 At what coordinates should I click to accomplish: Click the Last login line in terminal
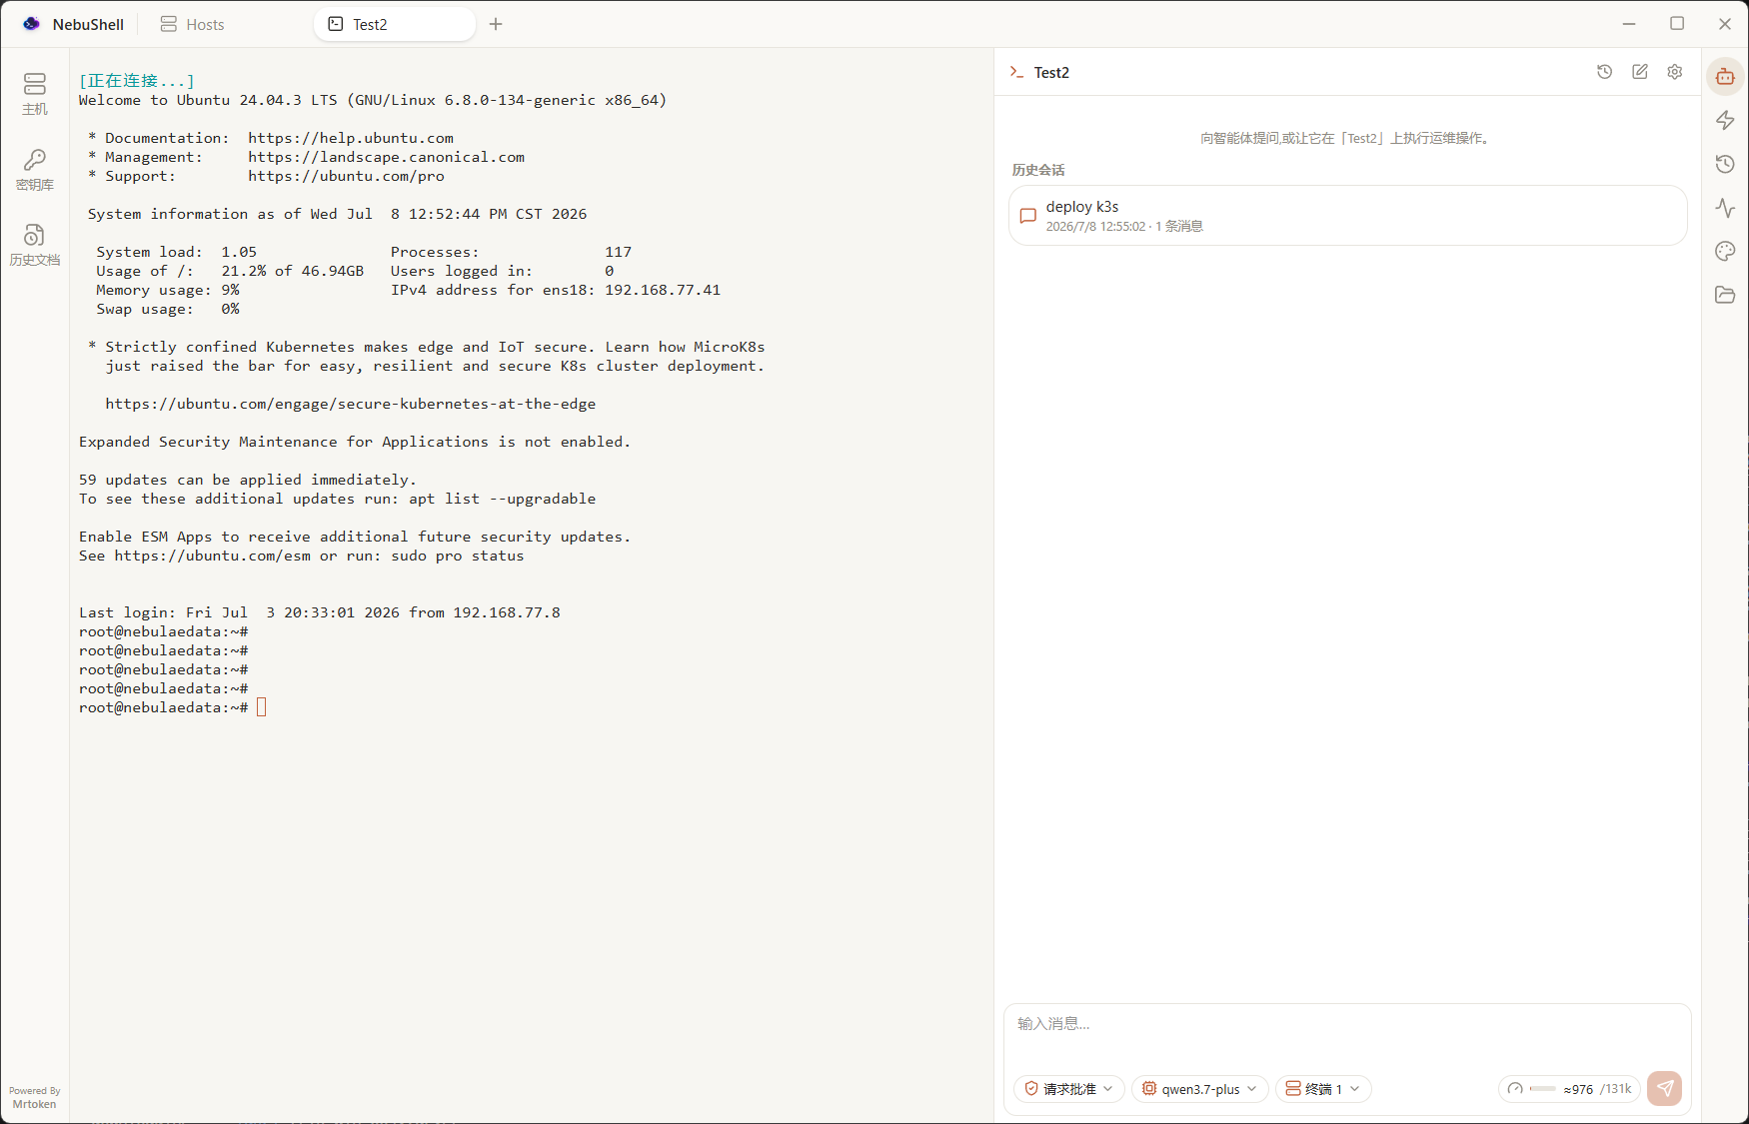[320, 612]
